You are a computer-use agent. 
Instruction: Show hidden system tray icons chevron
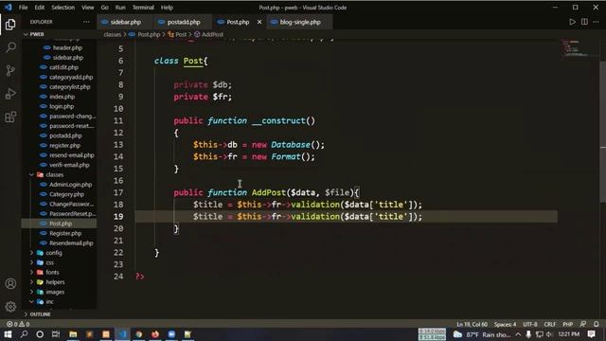tap(518, 334)
